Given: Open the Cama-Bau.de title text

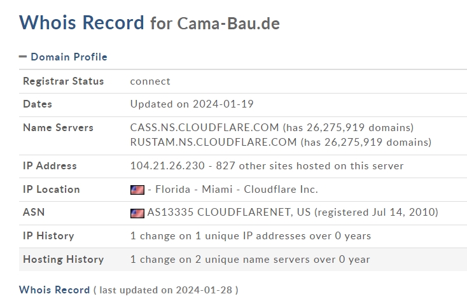Looking at the screenshot, I should 228,24.
